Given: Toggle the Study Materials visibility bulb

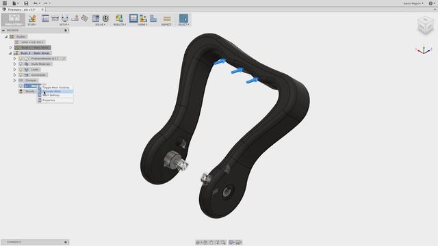Looking at the screenshot, I should pos(21,64).
